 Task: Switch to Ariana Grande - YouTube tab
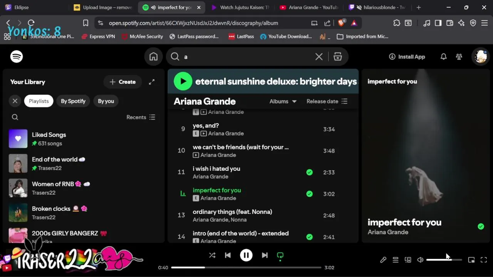click(309, 7)
